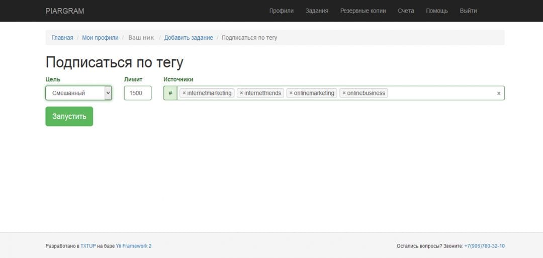This screenshot has width=543, height=258.
Task: Clear all tags in the Источники field
Action: pos(499,93)
